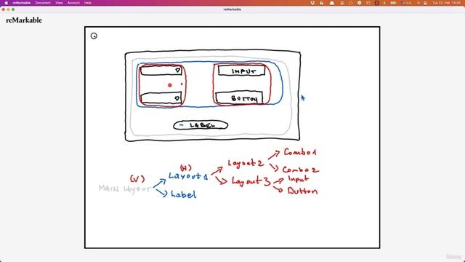Open the View menu

pos(59,3)
